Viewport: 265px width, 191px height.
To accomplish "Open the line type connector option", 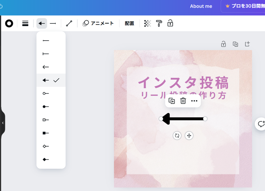I will coord(69,23).
